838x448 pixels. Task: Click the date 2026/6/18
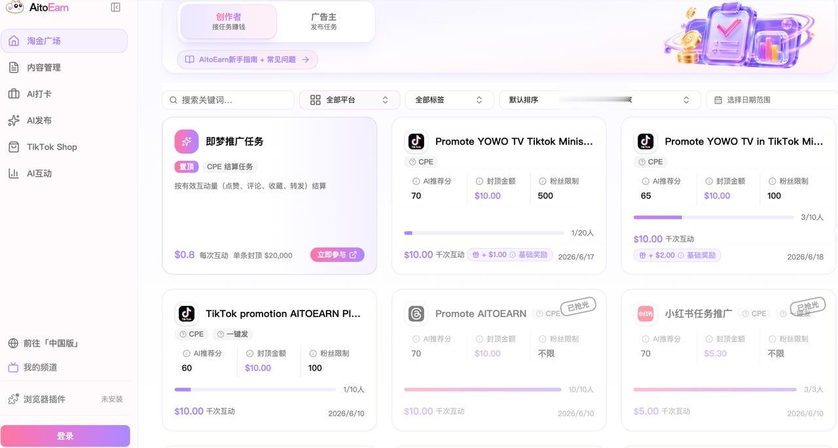tap(805, 257)
